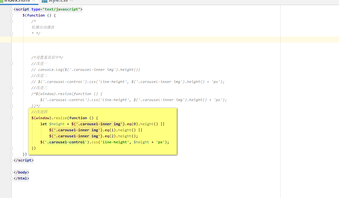Collapse the $(function () { block
The image size is (339, 198).
click(11, 15)
